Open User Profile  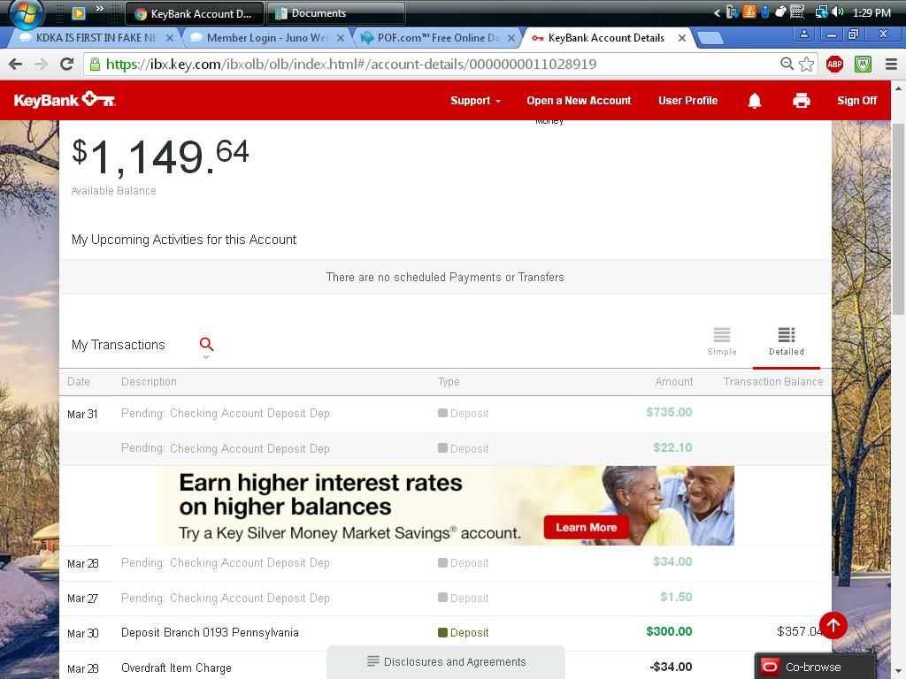coord(687,101)
